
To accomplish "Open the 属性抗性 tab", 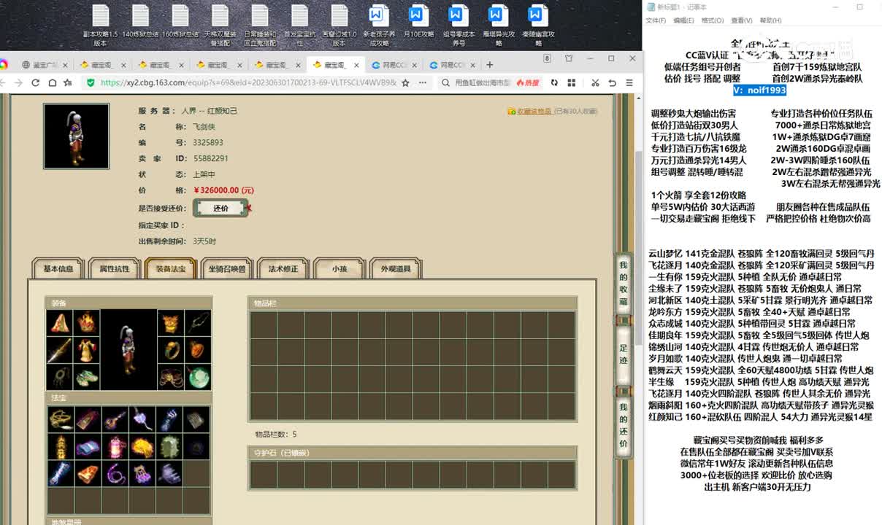I will (x=114, y=269).
